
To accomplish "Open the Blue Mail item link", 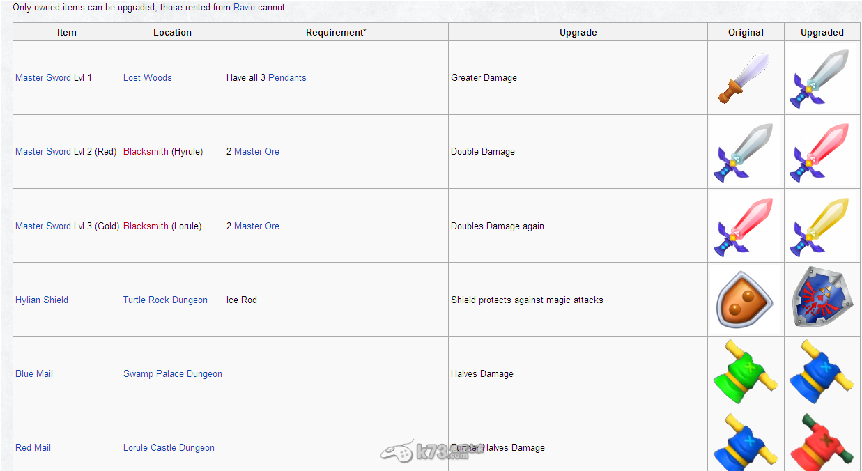I will (x=34, y=374).
